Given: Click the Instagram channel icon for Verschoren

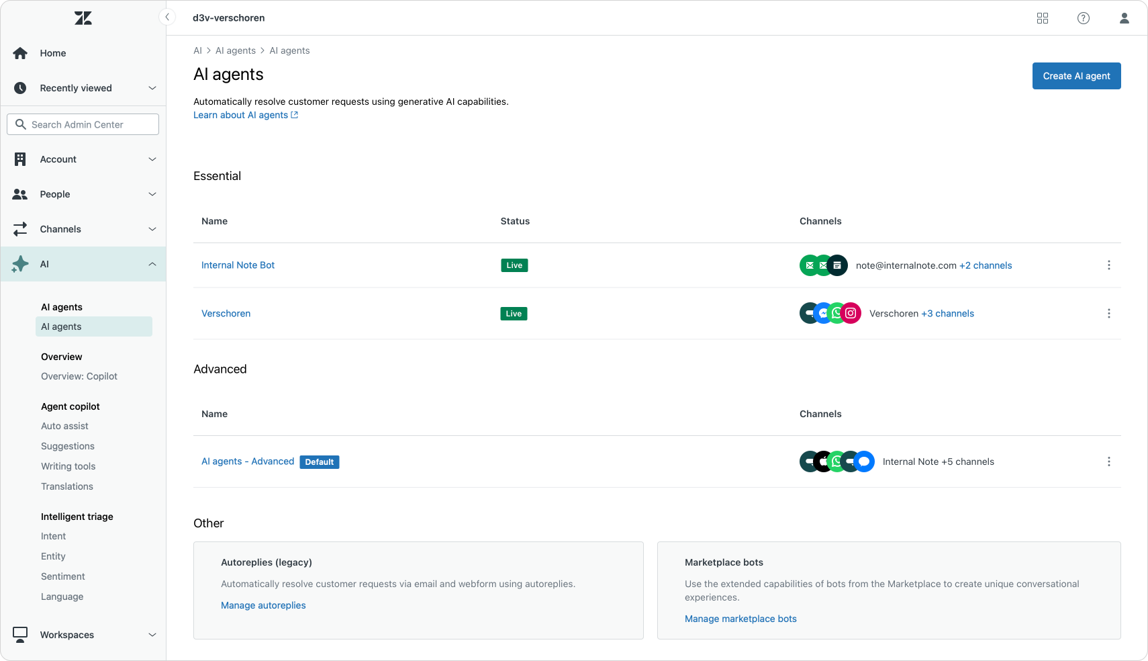Looking at the screenshot, I should tap(851, 313).
